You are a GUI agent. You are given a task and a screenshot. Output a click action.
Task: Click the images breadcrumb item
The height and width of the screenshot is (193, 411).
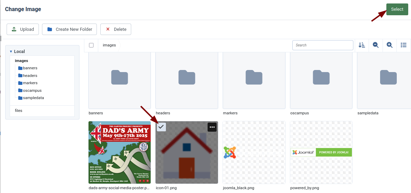[109, 45]
